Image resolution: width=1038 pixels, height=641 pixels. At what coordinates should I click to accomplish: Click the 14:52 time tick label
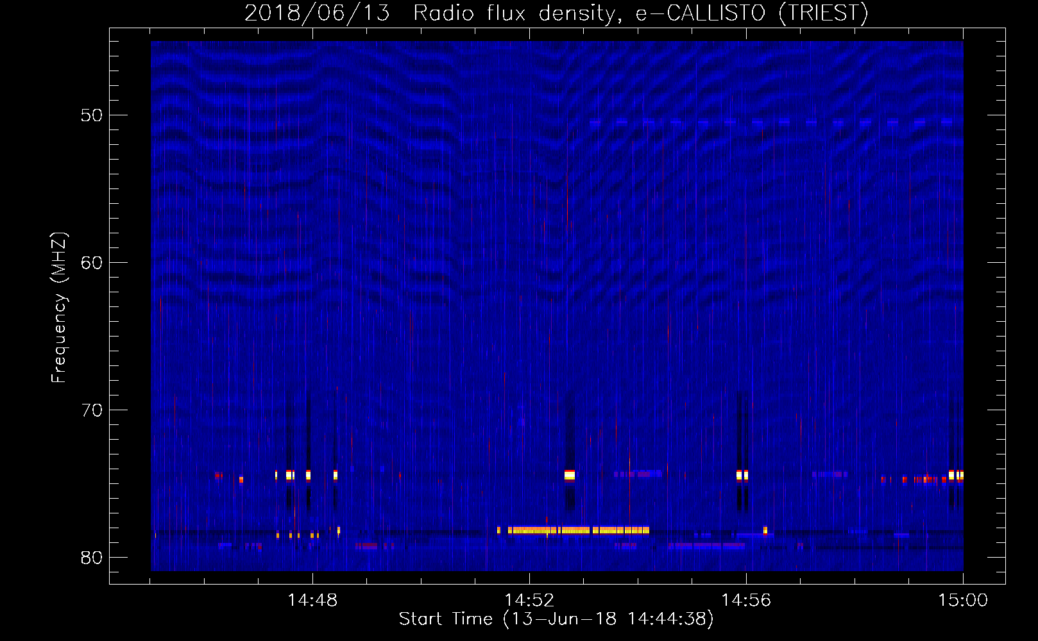[529, 601]
